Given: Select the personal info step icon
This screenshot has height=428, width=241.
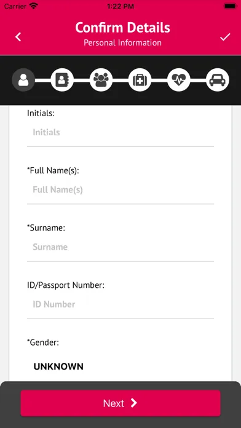Looking at the screenshot, I should (23, 80).
